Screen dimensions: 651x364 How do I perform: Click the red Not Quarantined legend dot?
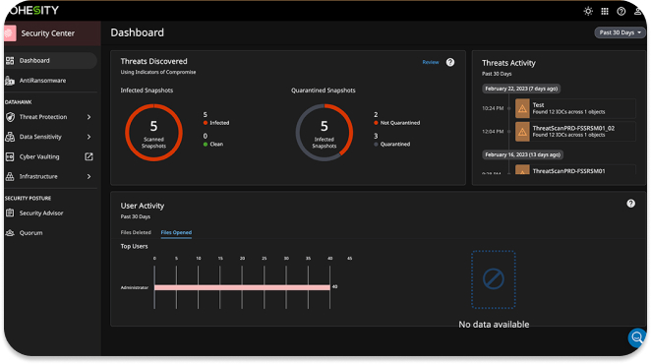coord(376,123)
